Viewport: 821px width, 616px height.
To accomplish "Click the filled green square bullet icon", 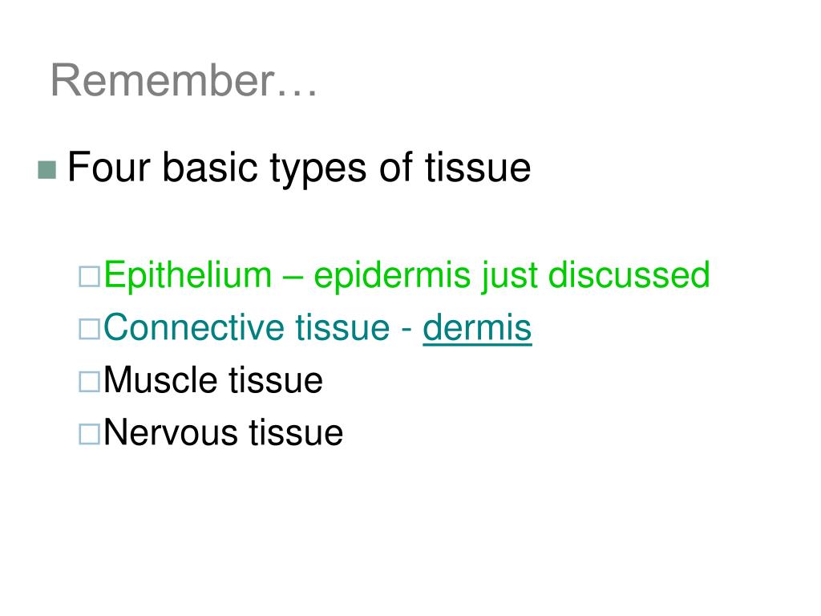I will [47, 170].
